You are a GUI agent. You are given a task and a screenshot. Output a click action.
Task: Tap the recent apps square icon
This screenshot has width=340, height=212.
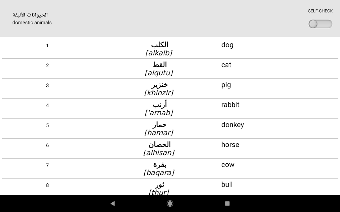pos(227,203)
